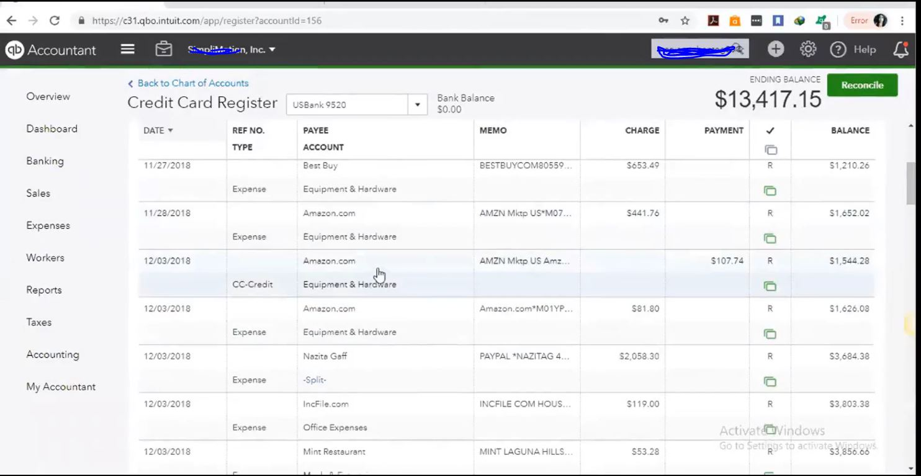Viewport: 921px width, 476px height.
Task: Toggle reconcile status R on Nazita Gaff row
Action: pos(770,356)
